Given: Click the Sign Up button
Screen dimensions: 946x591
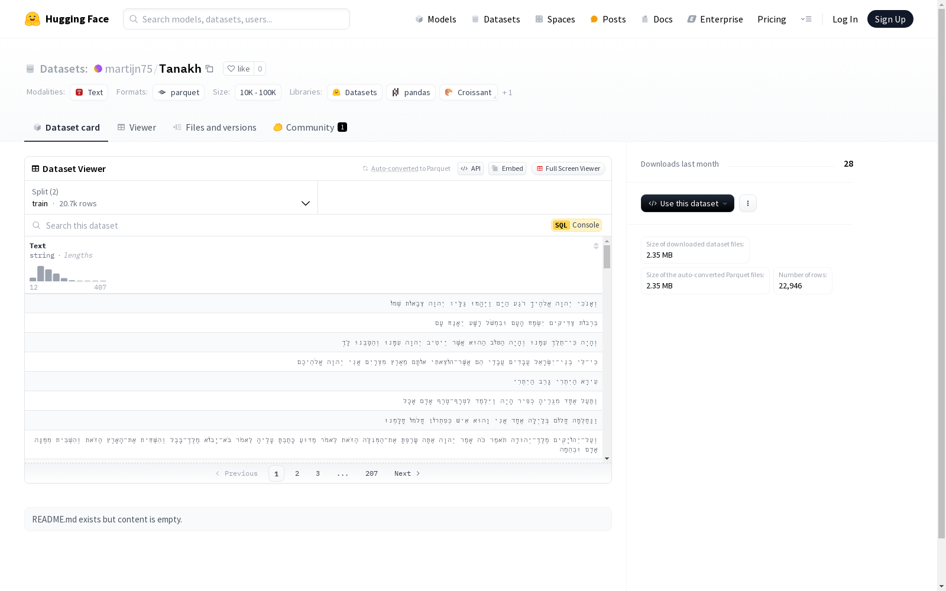Looking at the screenshot, I should (x=890, y=19).
